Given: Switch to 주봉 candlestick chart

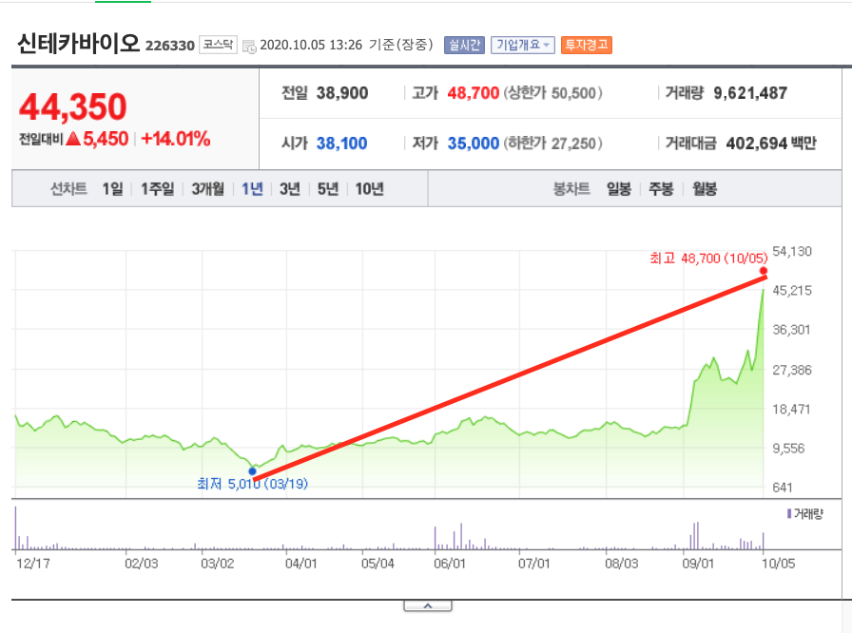Looking at the screenshot, I should point(661,189).
